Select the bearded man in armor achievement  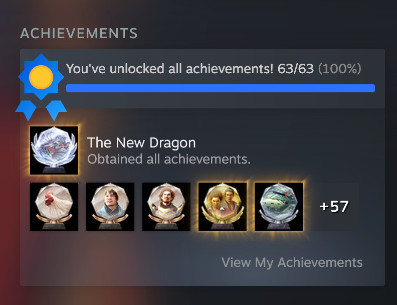click(166, 207)
